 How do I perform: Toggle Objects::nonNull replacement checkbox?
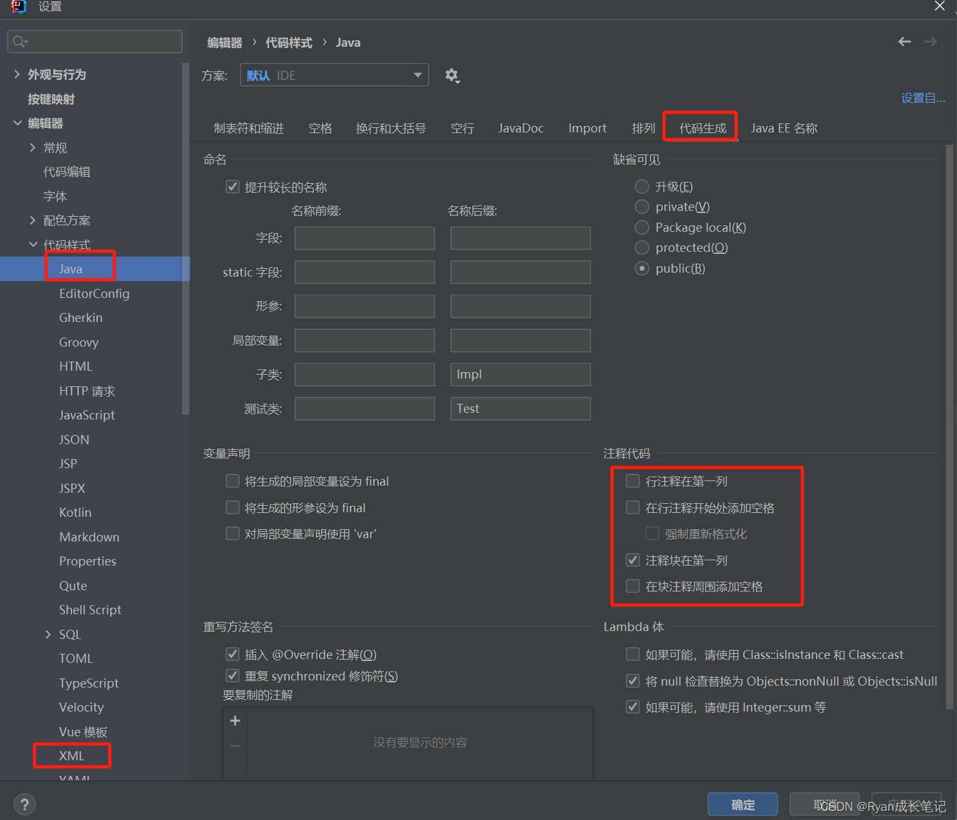coord(633,681)
